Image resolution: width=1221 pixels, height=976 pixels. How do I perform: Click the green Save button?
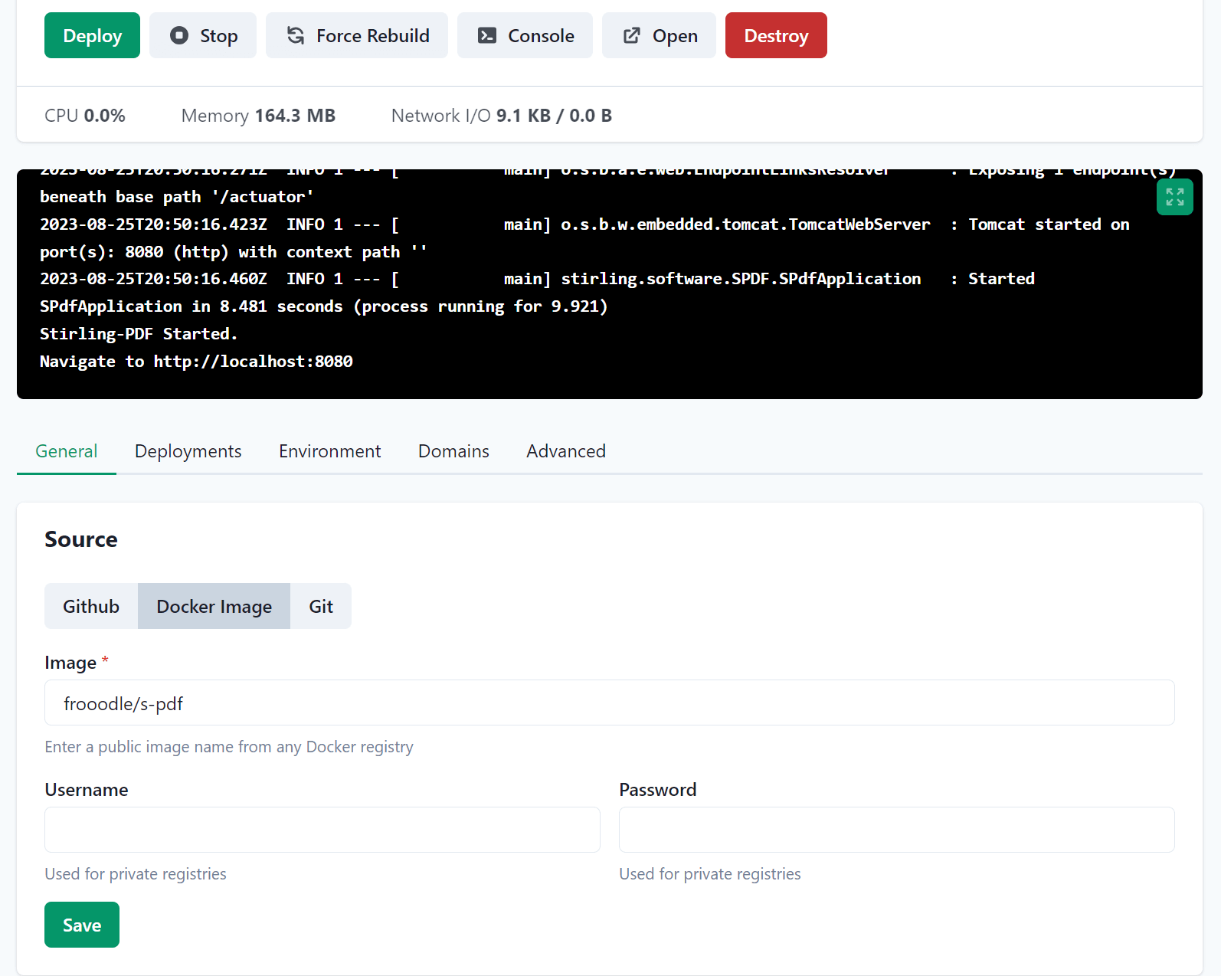(x=82, y=925)
